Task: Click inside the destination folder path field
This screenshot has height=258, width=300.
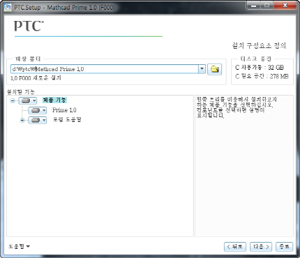Action: tap(105, 69)
